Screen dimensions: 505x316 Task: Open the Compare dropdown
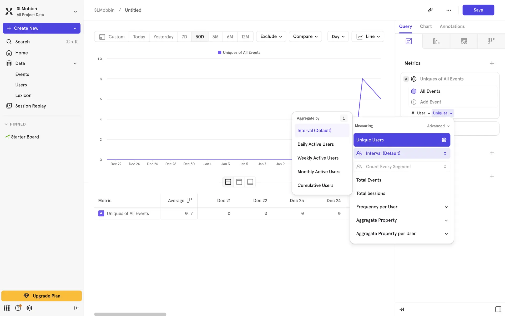[305, 36]
